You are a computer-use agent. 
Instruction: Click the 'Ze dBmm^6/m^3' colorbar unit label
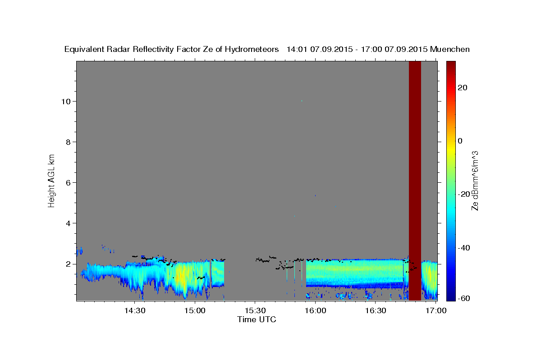pyautogui.click(x=474, y=180)
